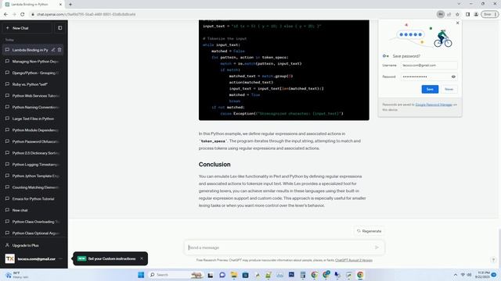Open the ChatGPT August 3 Version link
Image resolution: width=501 pixels, height=281 pixels.
coord(354,260)
